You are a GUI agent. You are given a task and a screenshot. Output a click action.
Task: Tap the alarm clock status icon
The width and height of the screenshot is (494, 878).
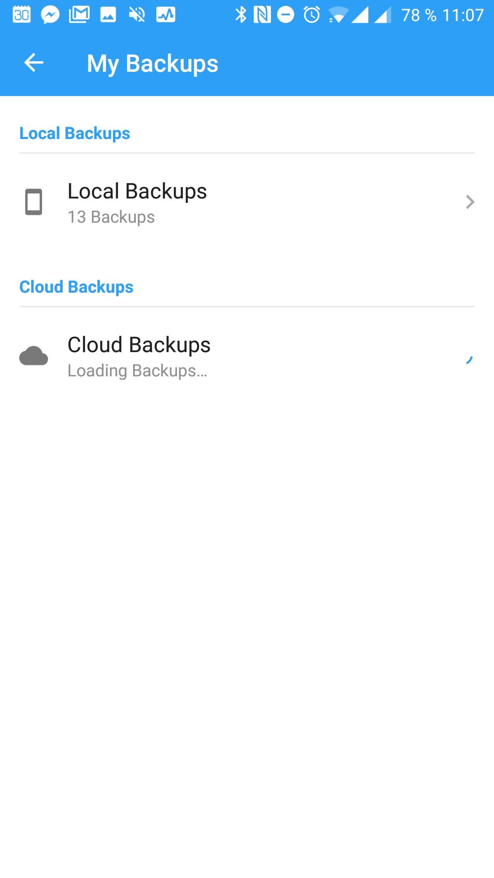pyautogui.click(x=312, y=15)
